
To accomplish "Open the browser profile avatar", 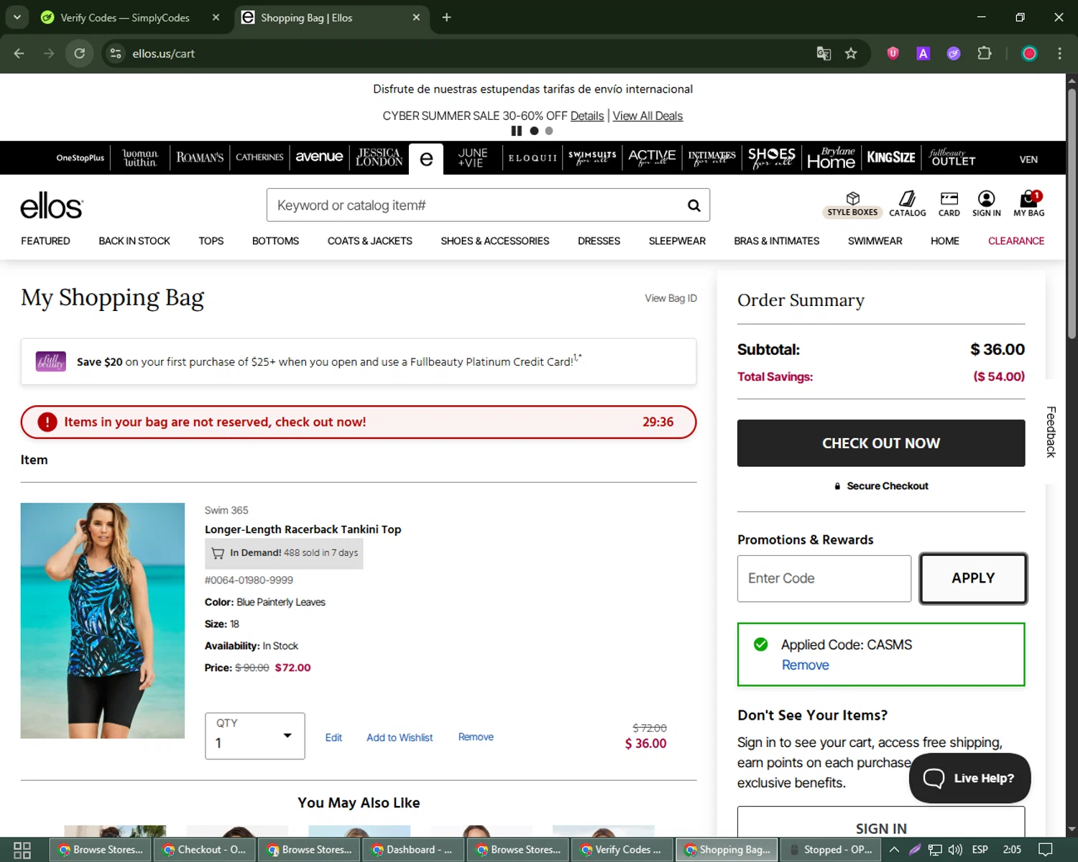I will coord(1029,53).
